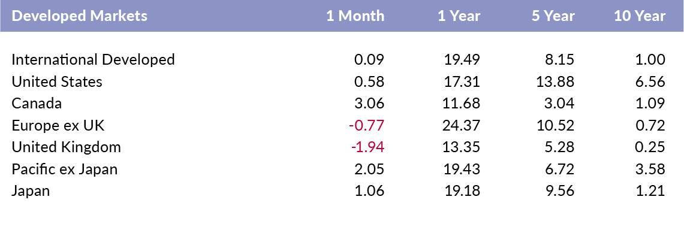This screenshot has height=233, width=684.
Task: Click Japan's 9.56 five-year value
Action: (x=560, y=191)
